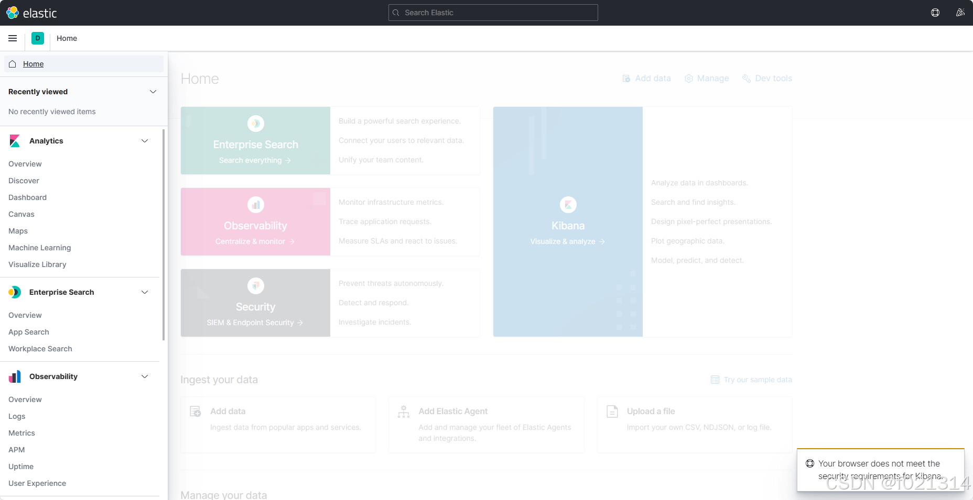This screenshot has height=500, width=973.
Task: Toggle the hamburger navigation menu
Action: tap(13, 38)
